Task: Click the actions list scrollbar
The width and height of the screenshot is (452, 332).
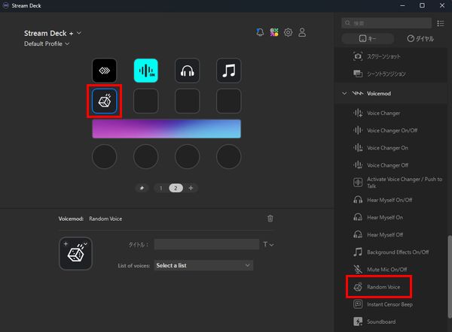Action: coord(450,277)
